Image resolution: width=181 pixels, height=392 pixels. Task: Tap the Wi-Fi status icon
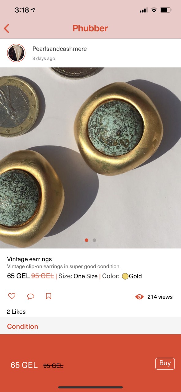154,10
